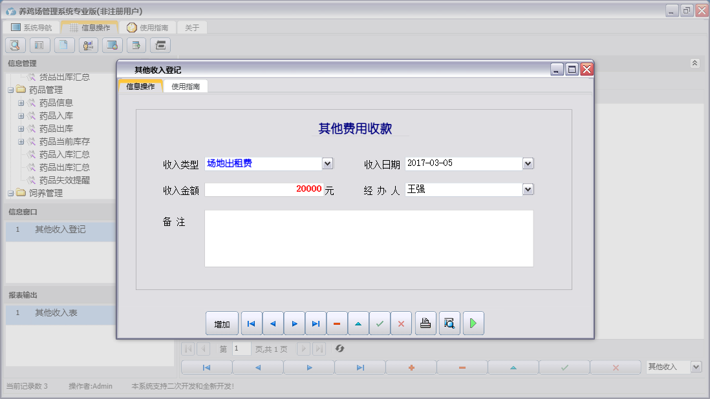
Task: Jump to the last record with the arrow button
Action: (316, 323)
